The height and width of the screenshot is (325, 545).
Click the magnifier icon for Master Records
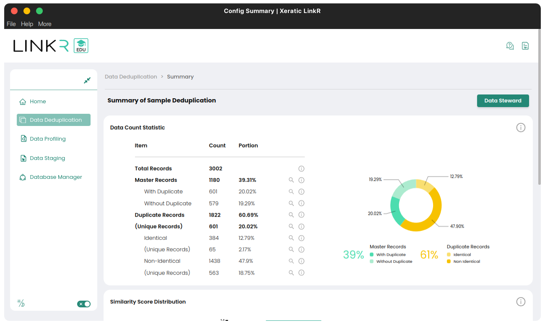pos(291,180)
